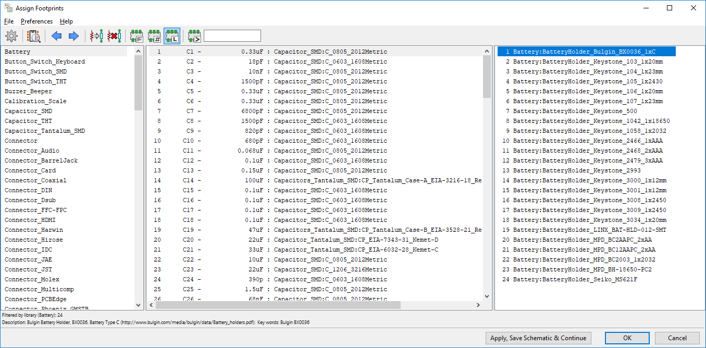Toggle filter by pin count

tap(154, 36)
